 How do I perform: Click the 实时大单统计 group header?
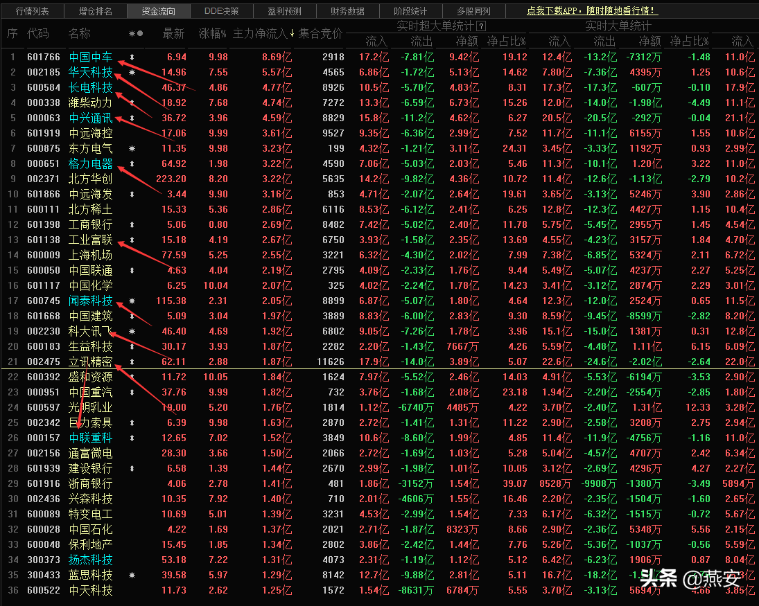point(618,26)
